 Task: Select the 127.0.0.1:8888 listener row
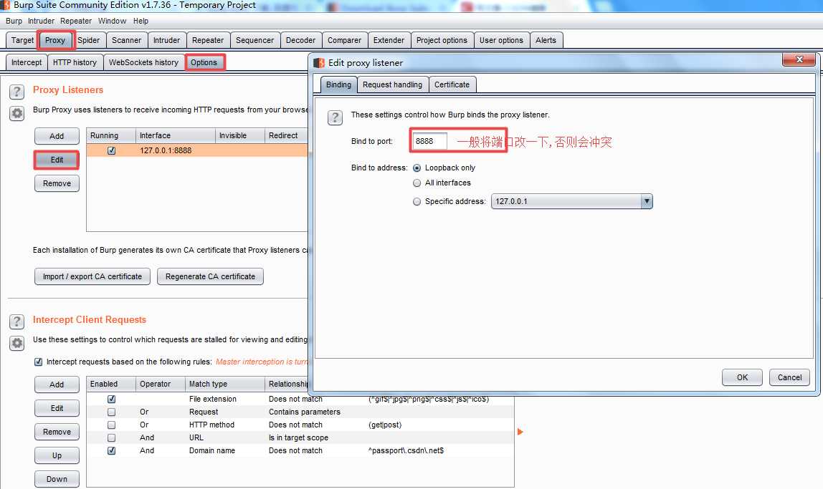[x=197, y=150]
